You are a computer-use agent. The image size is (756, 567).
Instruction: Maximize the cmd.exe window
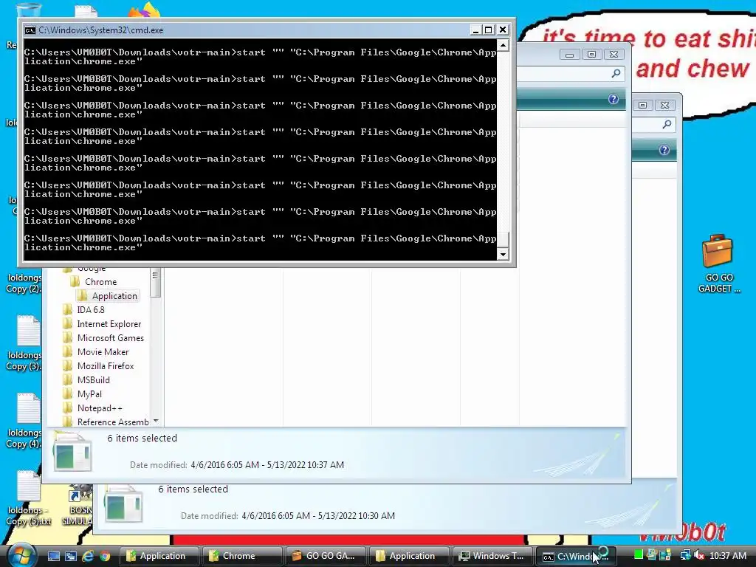(x=489, y=30)
